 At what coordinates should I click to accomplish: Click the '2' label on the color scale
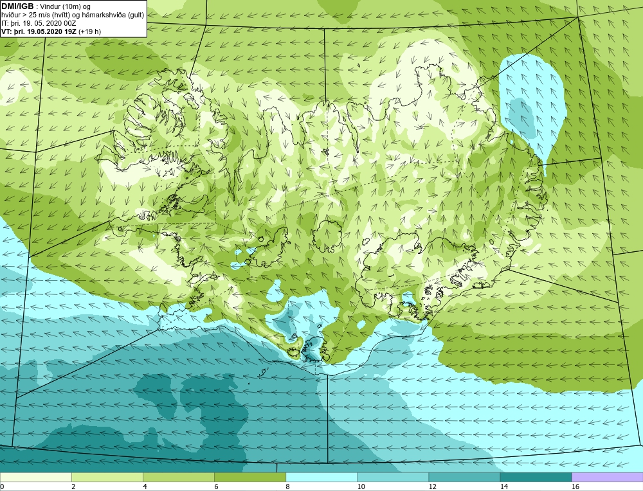[73, 487]
